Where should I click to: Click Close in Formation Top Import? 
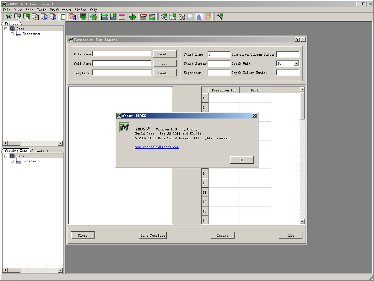pos(83,235)
